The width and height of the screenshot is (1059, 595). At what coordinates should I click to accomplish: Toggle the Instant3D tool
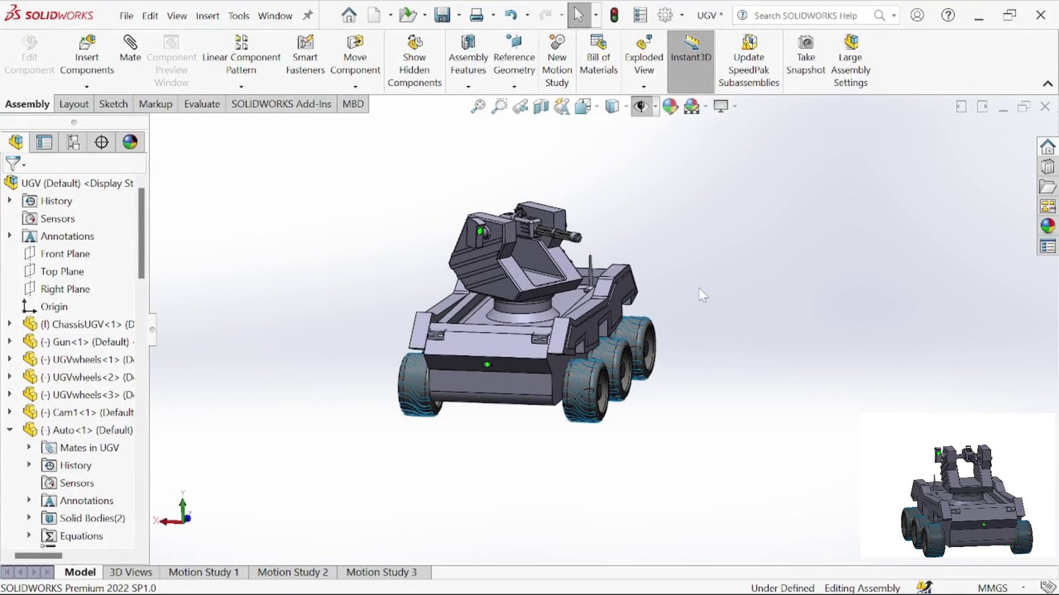pyautogui.click(x=691, y=61)
